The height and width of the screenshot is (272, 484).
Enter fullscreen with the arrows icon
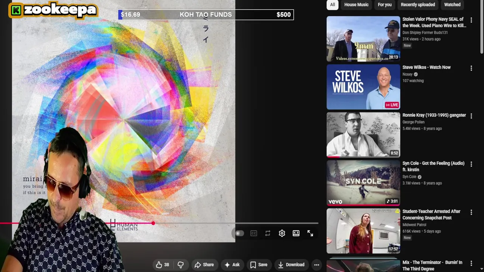(x=310, y=233)
